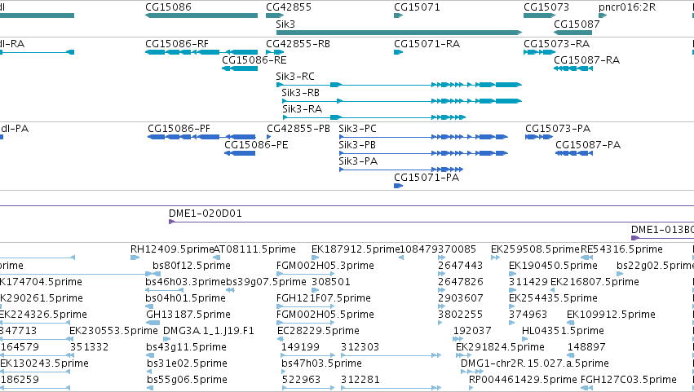
Task: Click the EK190450.5prime EST label
Action: coord(553,266)
